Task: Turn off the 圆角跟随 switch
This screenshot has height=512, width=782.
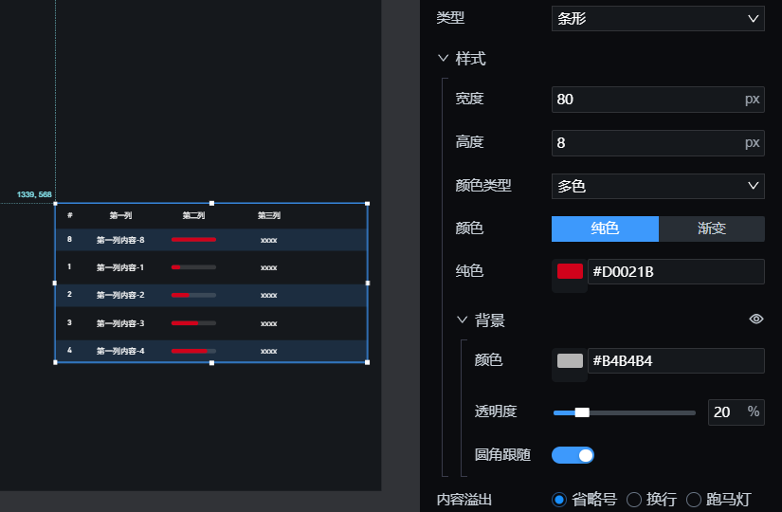Action: (x=573, y=455)
